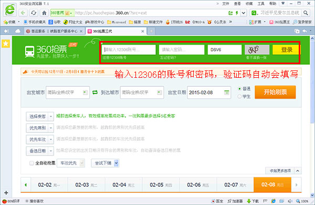
Task: Toggle sound mute icon in status bar
Action: 290,201
